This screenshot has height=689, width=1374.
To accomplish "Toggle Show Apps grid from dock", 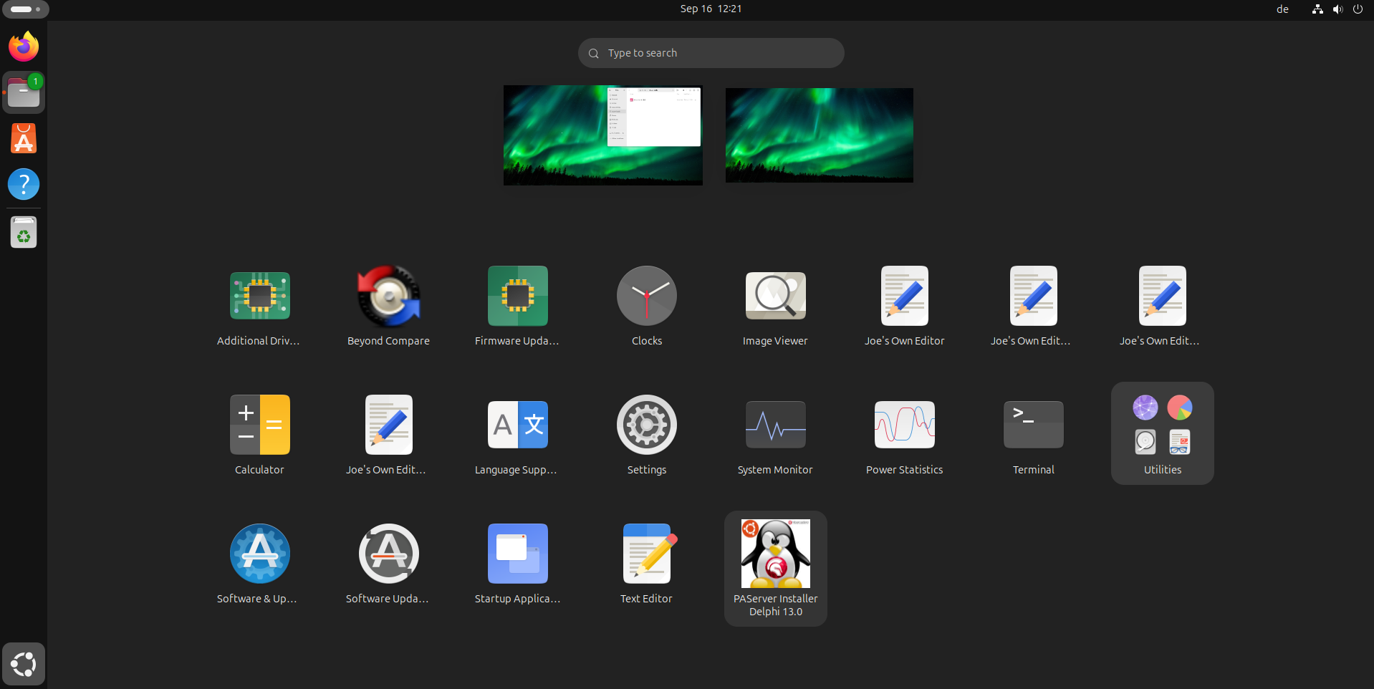I will pos(24,664).
